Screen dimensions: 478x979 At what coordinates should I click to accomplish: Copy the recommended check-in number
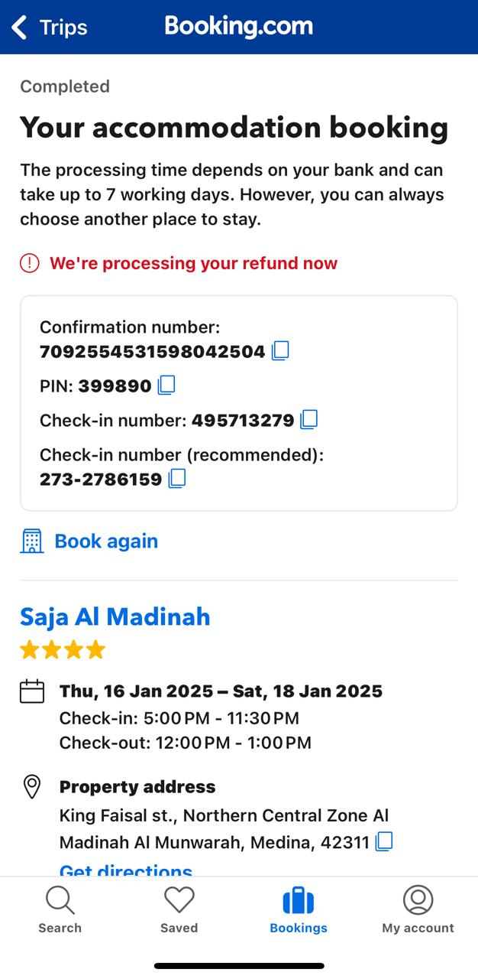pos(176,479)
